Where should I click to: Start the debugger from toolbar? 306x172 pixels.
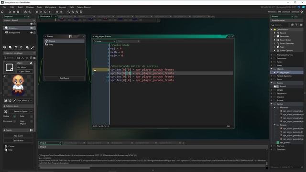click(x=37, y=11)
